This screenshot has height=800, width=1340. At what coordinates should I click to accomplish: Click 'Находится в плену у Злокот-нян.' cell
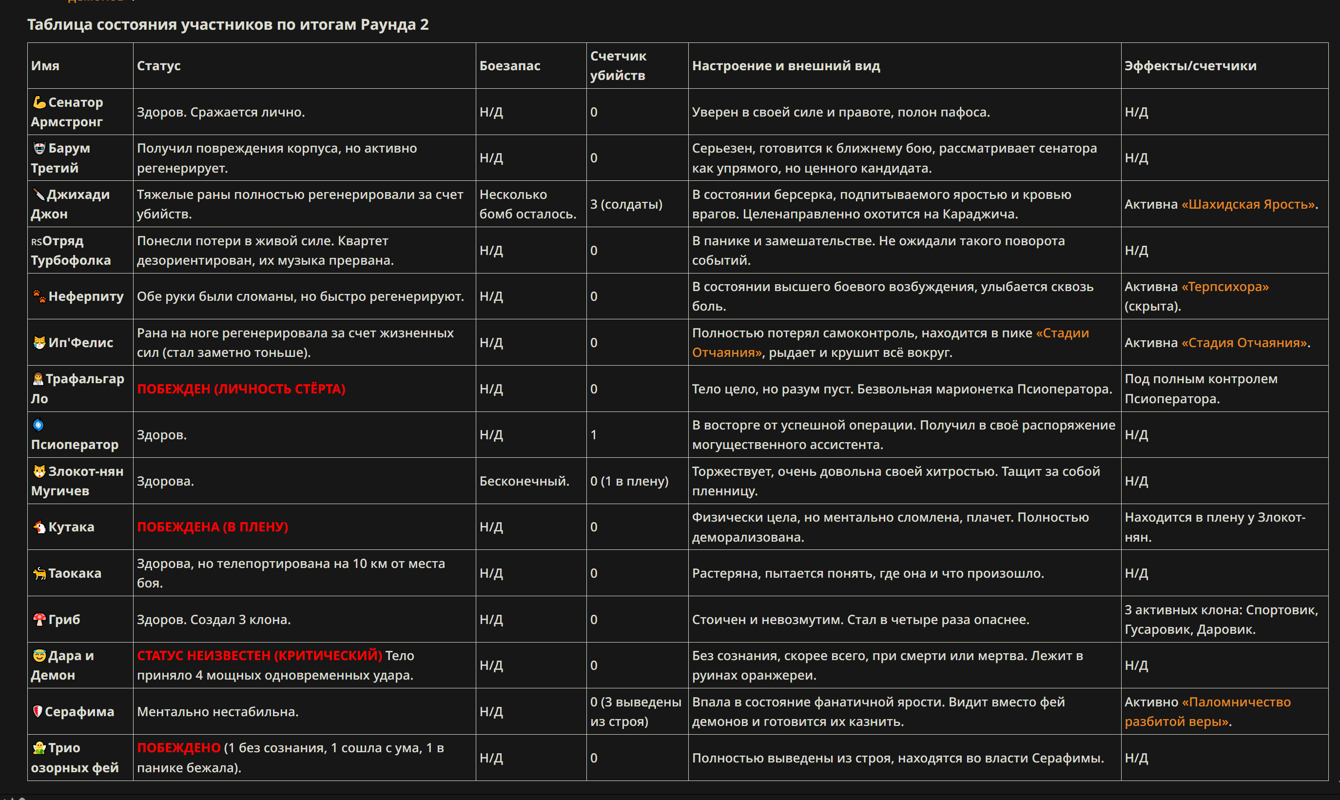coord(1215,527)
